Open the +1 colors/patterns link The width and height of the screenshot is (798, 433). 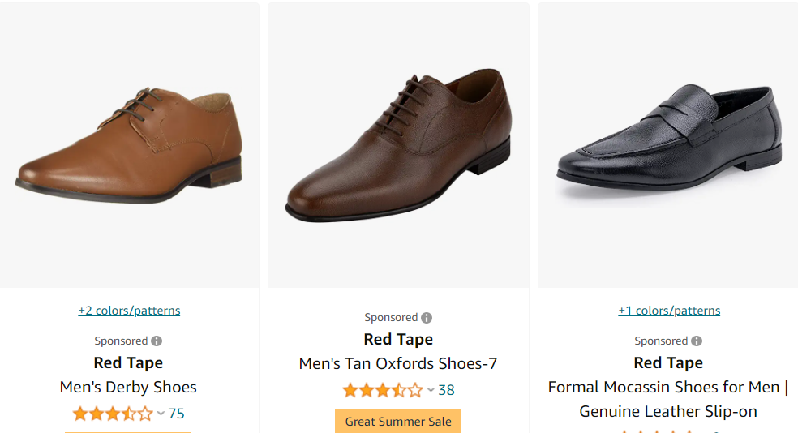pos(669,311)
